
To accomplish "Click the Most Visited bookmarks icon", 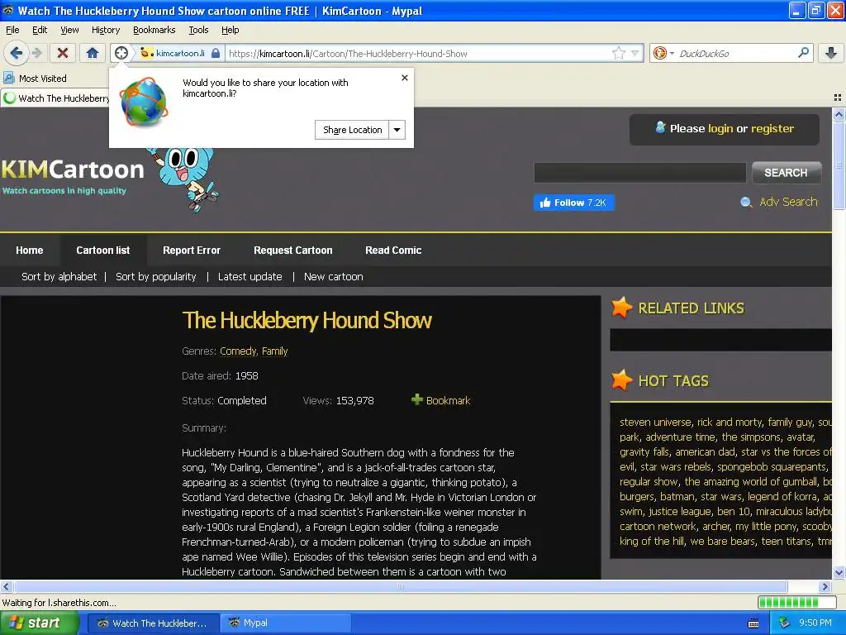I will pyautogui.click(x=9, y=79).
